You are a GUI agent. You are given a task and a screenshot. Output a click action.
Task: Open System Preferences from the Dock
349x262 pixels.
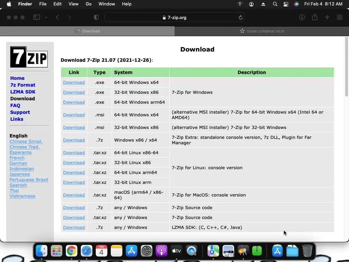[x=147, y=251]
